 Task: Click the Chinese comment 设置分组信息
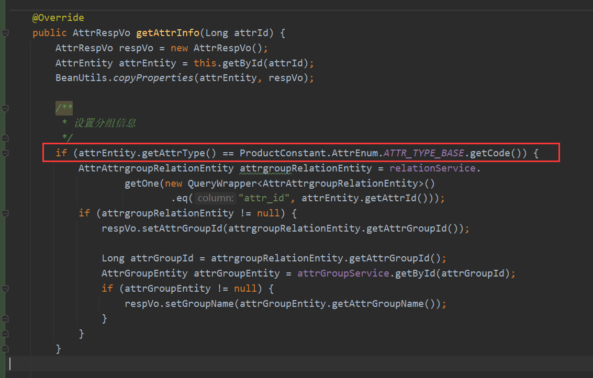[x=105, y=123]
